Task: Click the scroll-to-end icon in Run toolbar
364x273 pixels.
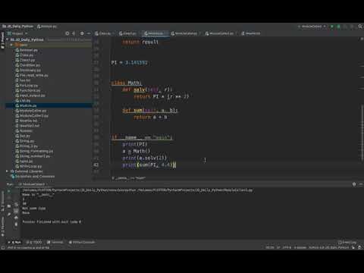Action: pyautogui.click(x=16, y=211)
